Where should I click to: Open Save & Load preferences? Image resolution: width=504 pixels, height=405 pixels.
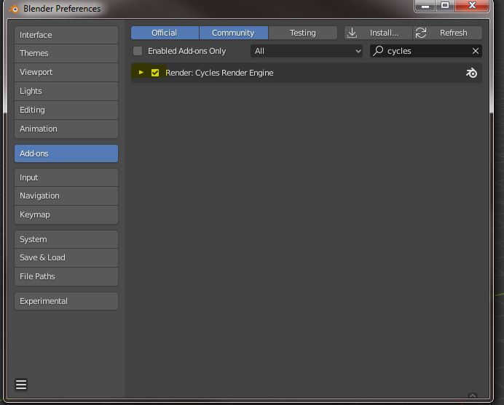(x=66, y=257)
